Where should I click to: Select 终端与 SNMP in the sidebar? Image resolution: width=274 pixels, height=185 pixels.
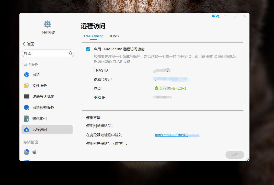pos(47,97)
